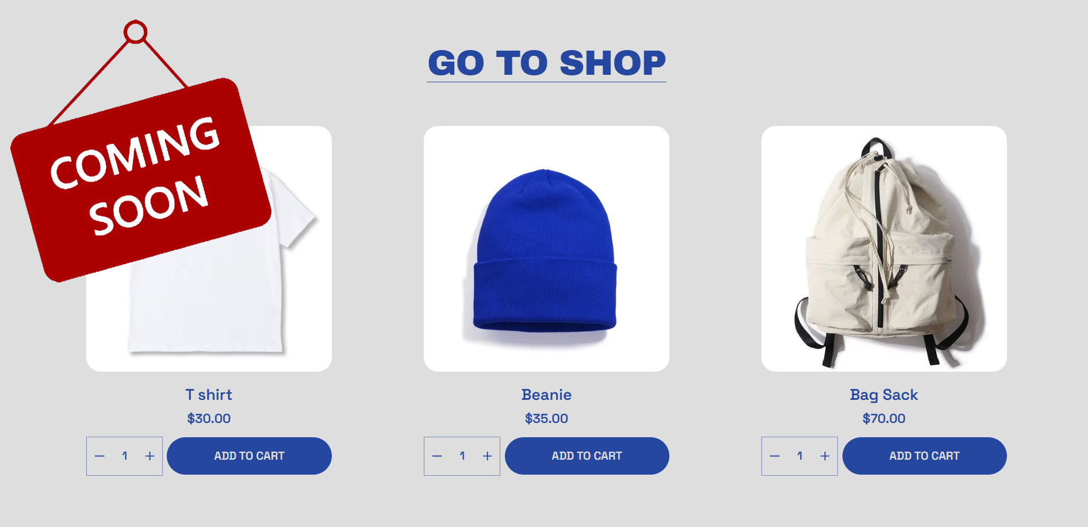This screenshot has width=1088, height=527.
Task: Focus the T shirt quantity field
Action: click(125, 456)
